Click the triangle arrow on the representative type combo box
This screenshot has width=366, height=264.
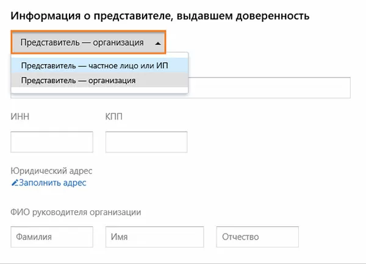point(158,43)
